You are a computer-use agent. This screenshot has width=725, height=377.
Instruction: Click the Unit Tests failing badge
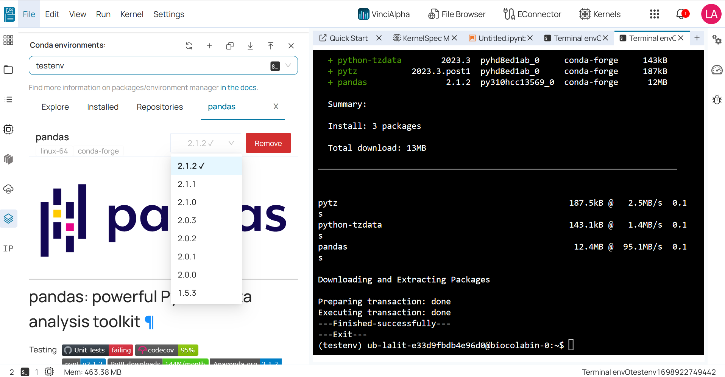tap(97, 350)
